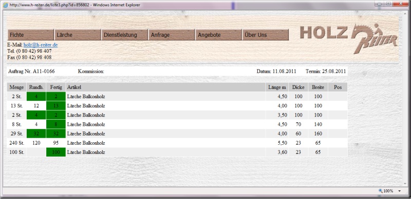
Task: Click the Dicke value 60
Action: pyautogui.click(x=298, y=134)
